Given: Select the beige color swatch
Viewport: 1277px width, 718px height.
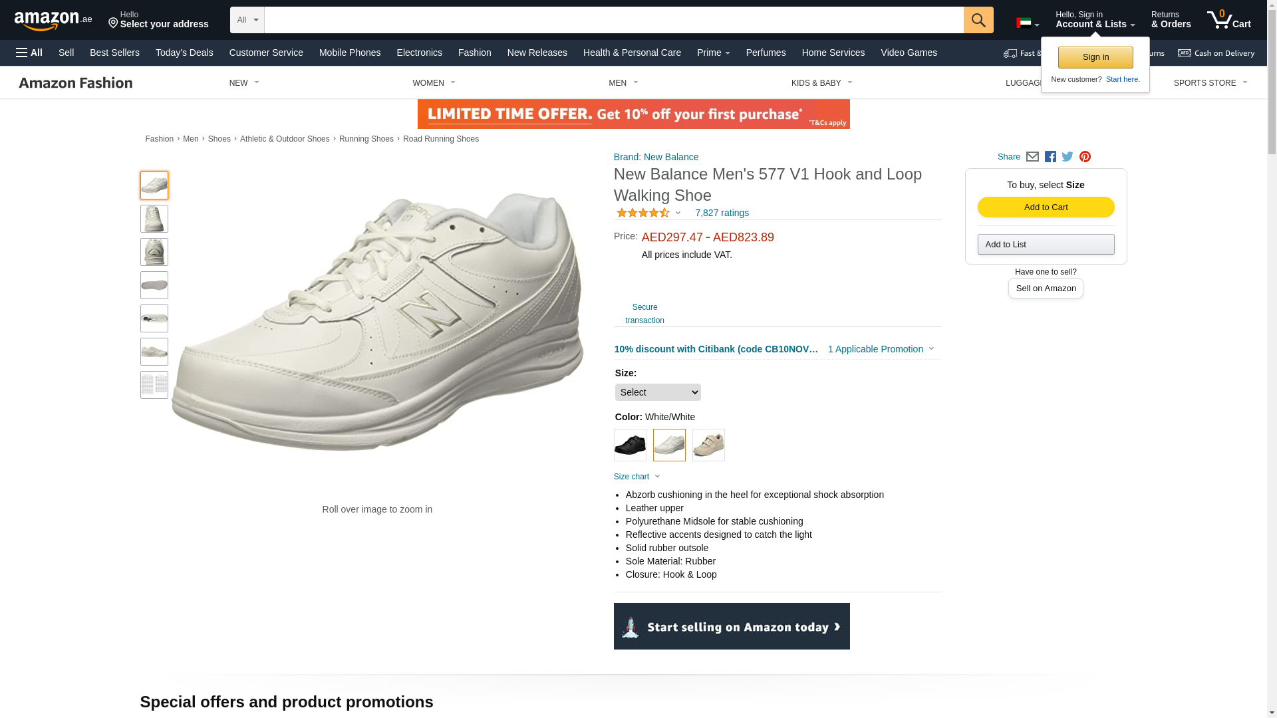Looking at the screenshot, I should (708, 445).
